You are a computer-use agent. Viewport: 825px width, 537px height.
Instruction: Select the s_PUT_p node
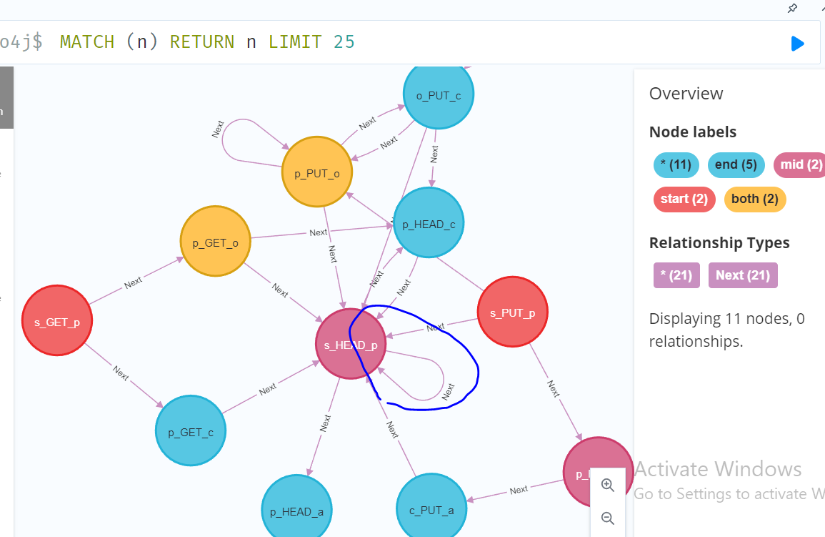pyautogui.click(x=511, y=312)
